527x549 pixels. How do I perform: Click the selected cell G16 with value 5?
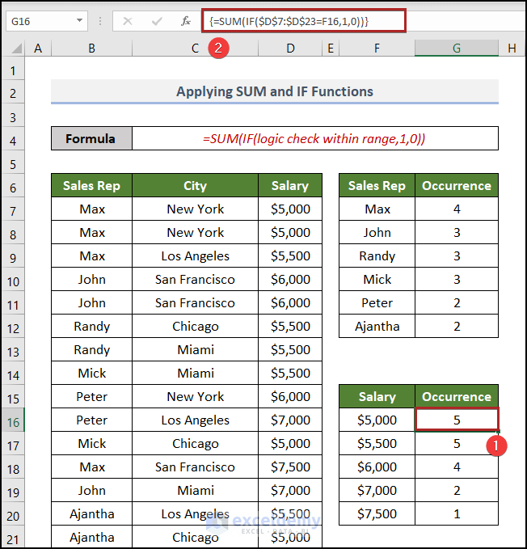(x=457, y=420)
